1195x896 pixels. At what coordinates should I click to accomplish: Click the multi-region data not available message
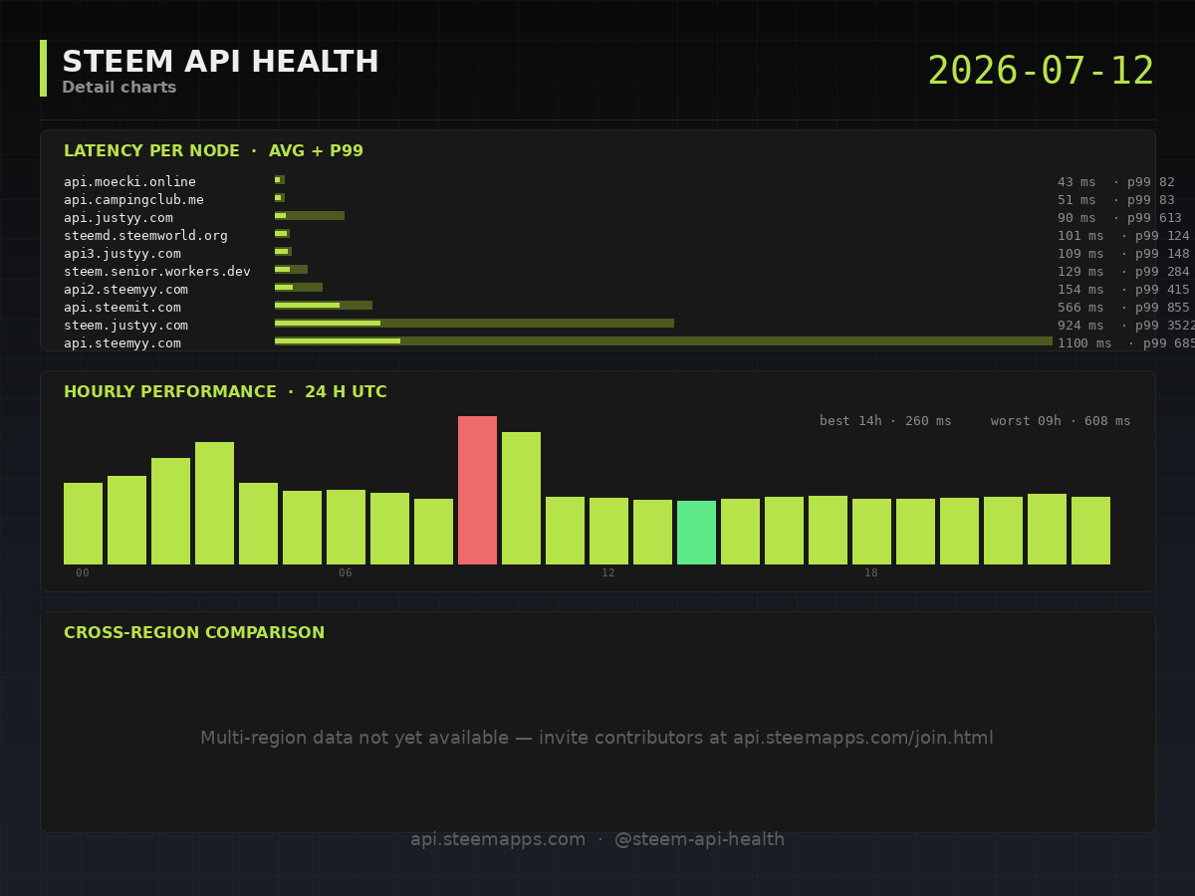tap(597, 738)
